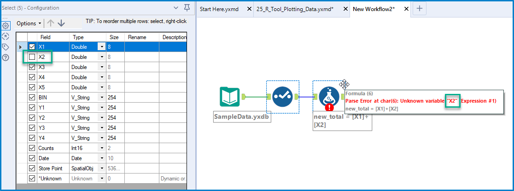Switch to the Start Here.yxmd tab
Image resolution: width=514 pixels, height=191 pixels.
coord(219,9)
